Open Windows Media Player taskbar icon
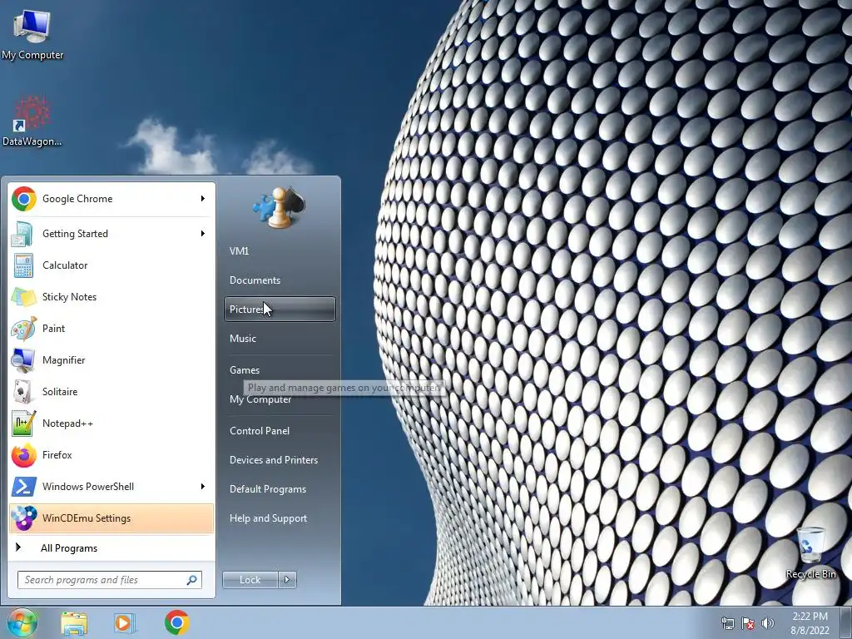 point(125,623)
